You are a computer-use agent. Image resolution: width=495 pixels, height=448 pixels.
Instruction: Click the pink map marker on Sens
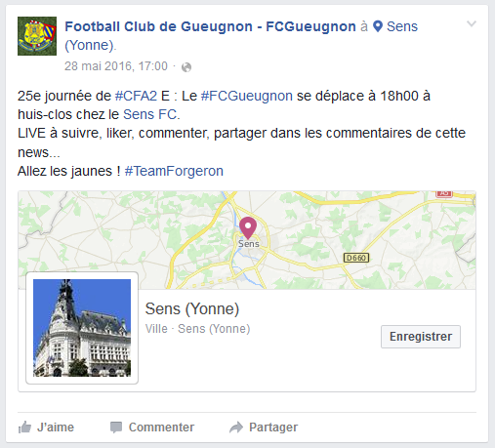pos(248,228)
